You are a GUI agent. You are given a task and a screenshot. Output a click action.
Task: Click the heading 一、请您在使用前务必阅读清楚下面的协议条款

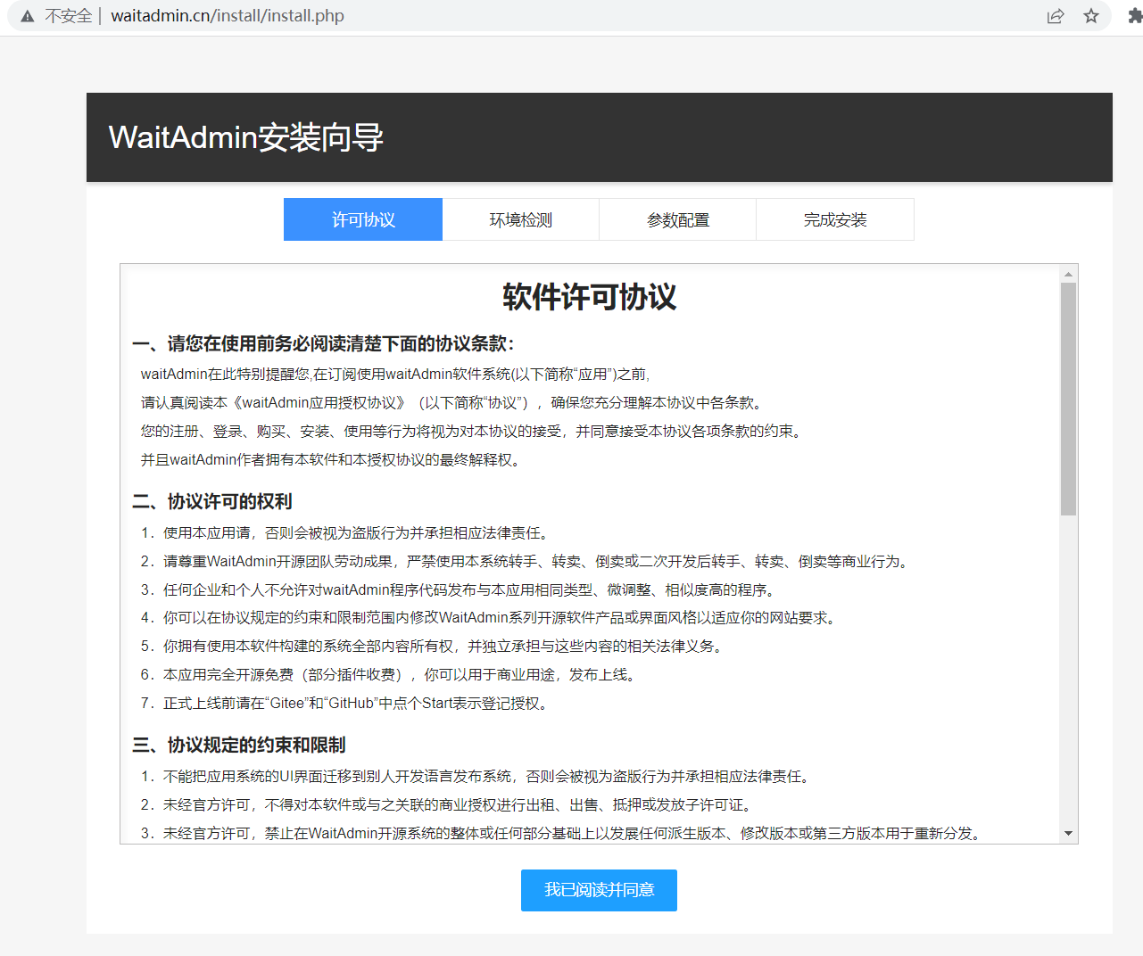pyautogui.click(x=323, y=344)
